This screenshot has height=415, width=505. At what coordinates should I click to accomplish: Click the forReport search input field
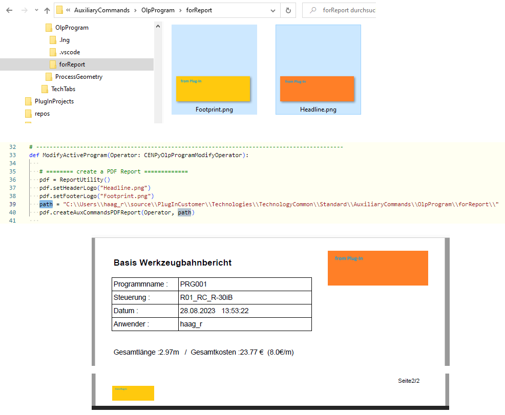pyautogui.click(x=348, y=10)
